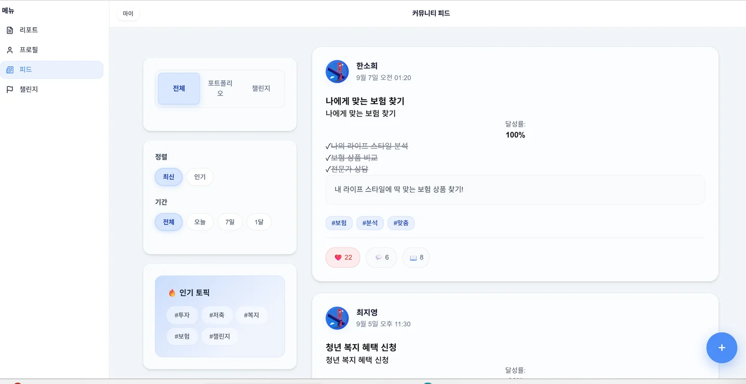Select the 인기 sort option
746x384 pixels.
click(199, 176)
